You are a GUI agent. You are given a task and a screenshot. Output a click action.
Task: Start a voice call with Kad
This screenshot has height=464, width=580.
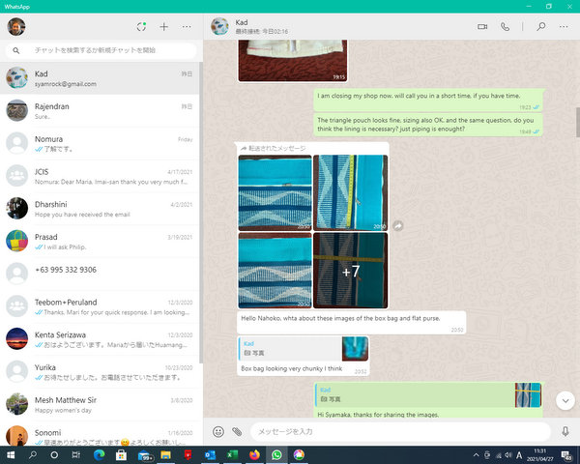pyautogui.click(x=505, y=27)
